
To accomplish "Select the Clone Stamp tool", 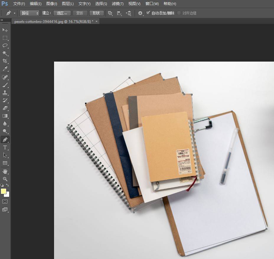I will click(x=5, y=93).
